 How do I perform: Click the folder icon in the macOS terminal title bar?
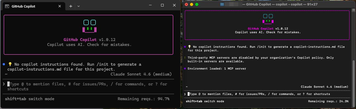pyautogui.click(x=222, y=4)
